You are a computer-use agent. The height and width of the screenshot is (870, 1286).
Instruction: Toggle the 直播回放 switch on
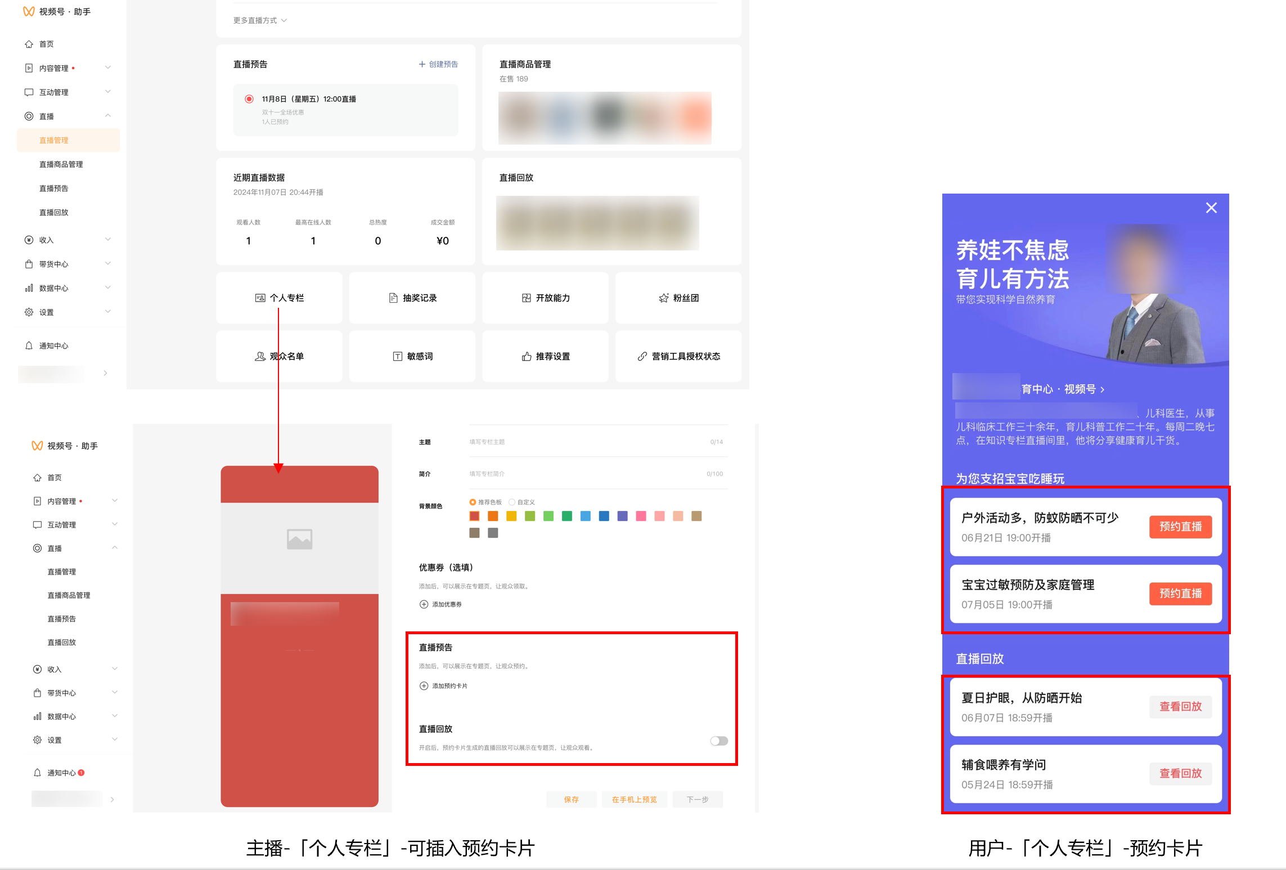(718, 741)
